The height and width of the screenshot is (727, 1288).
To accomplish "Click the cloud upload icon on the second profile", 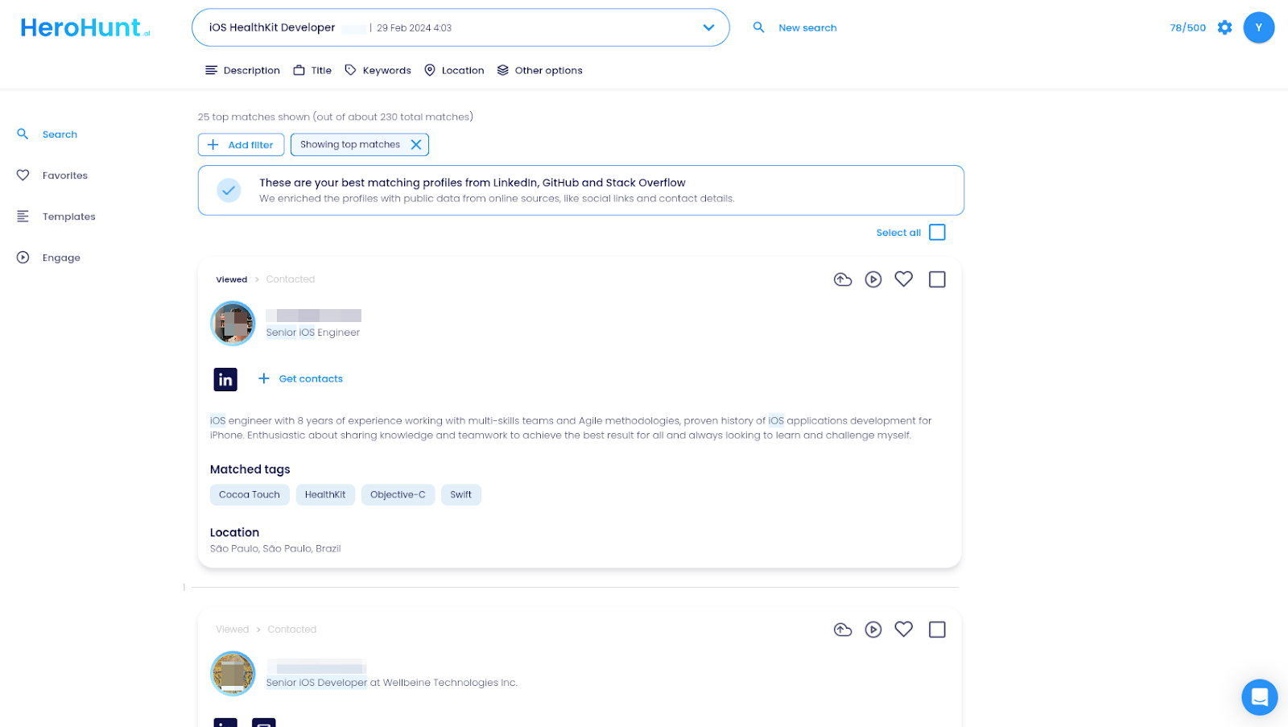I will [842, 630].
